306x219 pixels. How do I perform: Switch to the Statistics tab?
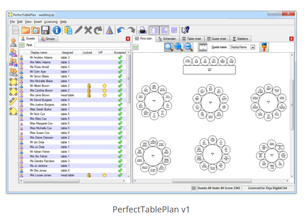(240, 39)
